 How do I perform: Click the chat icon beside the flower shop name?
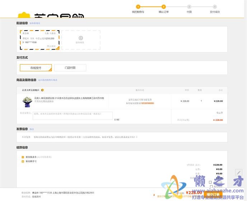click(42, 90)
